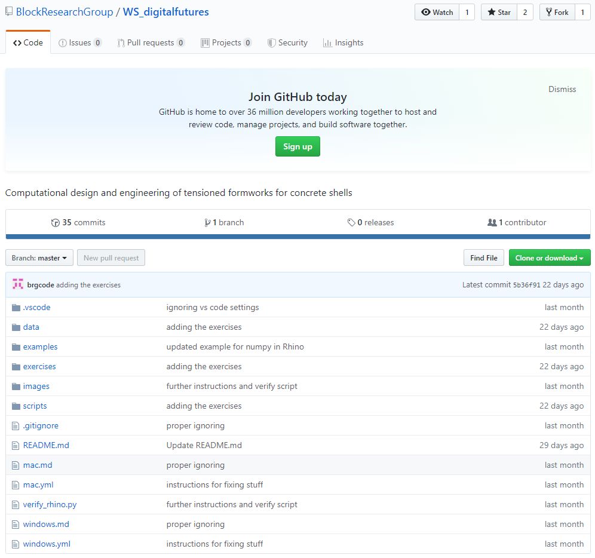Click the README.md file icon
The height and width of the screenshot is (558, 595).
coord(15,446)
